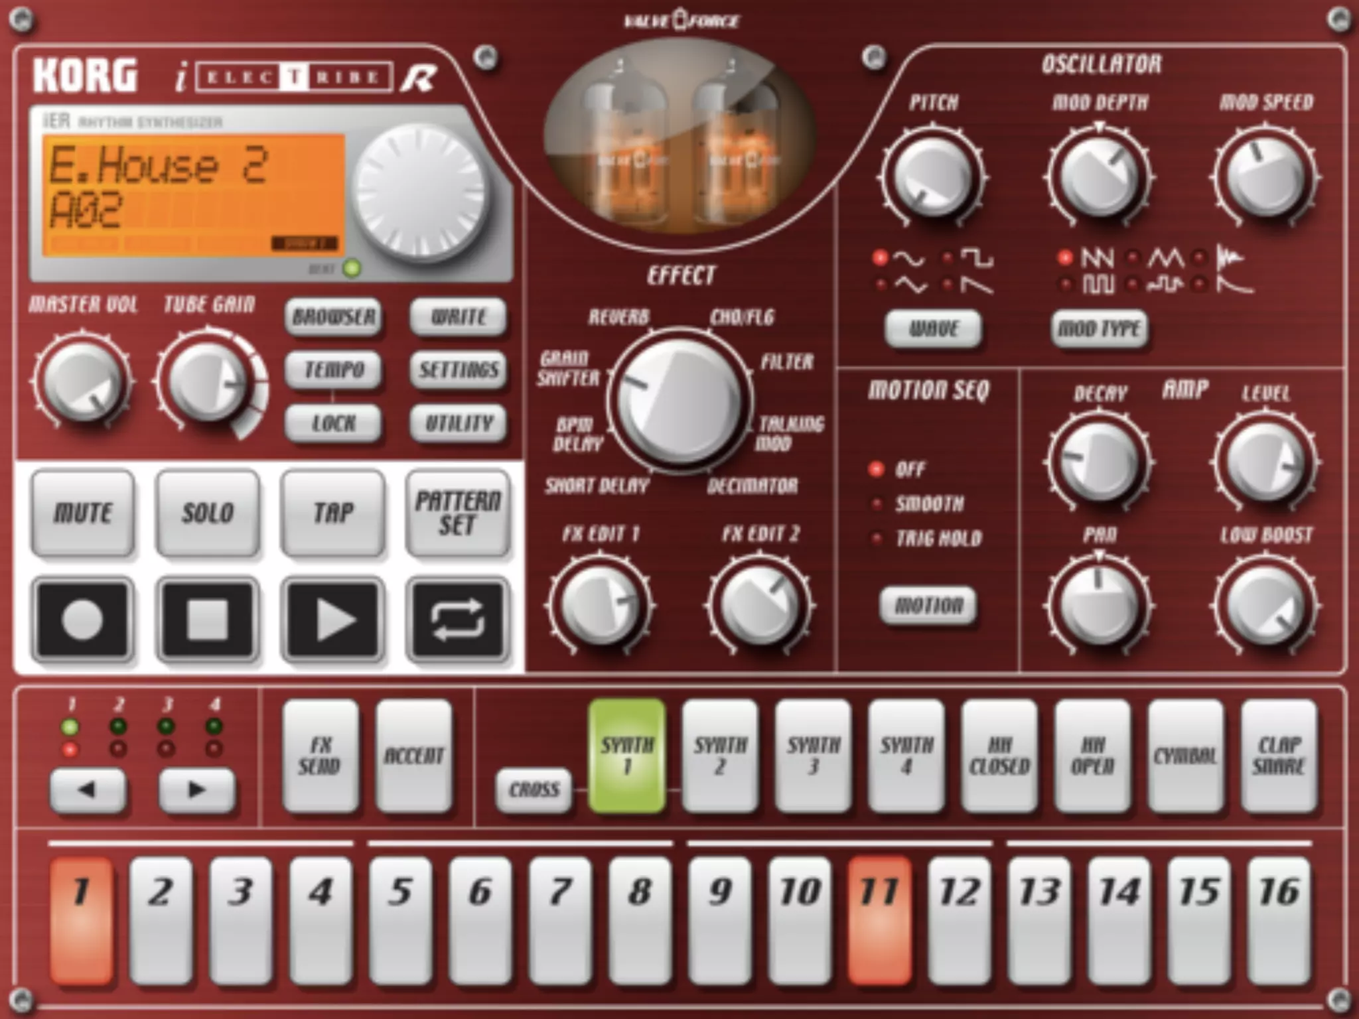1359x1019 pixels.
Task: Choose the triangle modulation type icon
Action: (x=1165, y=258)
